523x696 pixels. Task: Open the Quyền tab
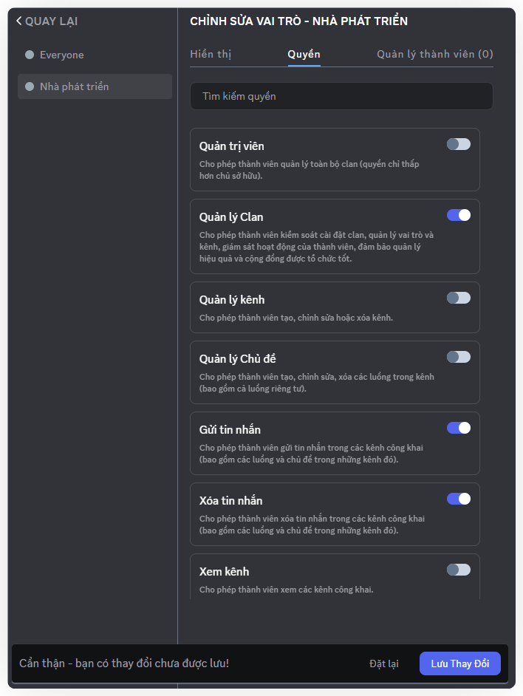304,54
